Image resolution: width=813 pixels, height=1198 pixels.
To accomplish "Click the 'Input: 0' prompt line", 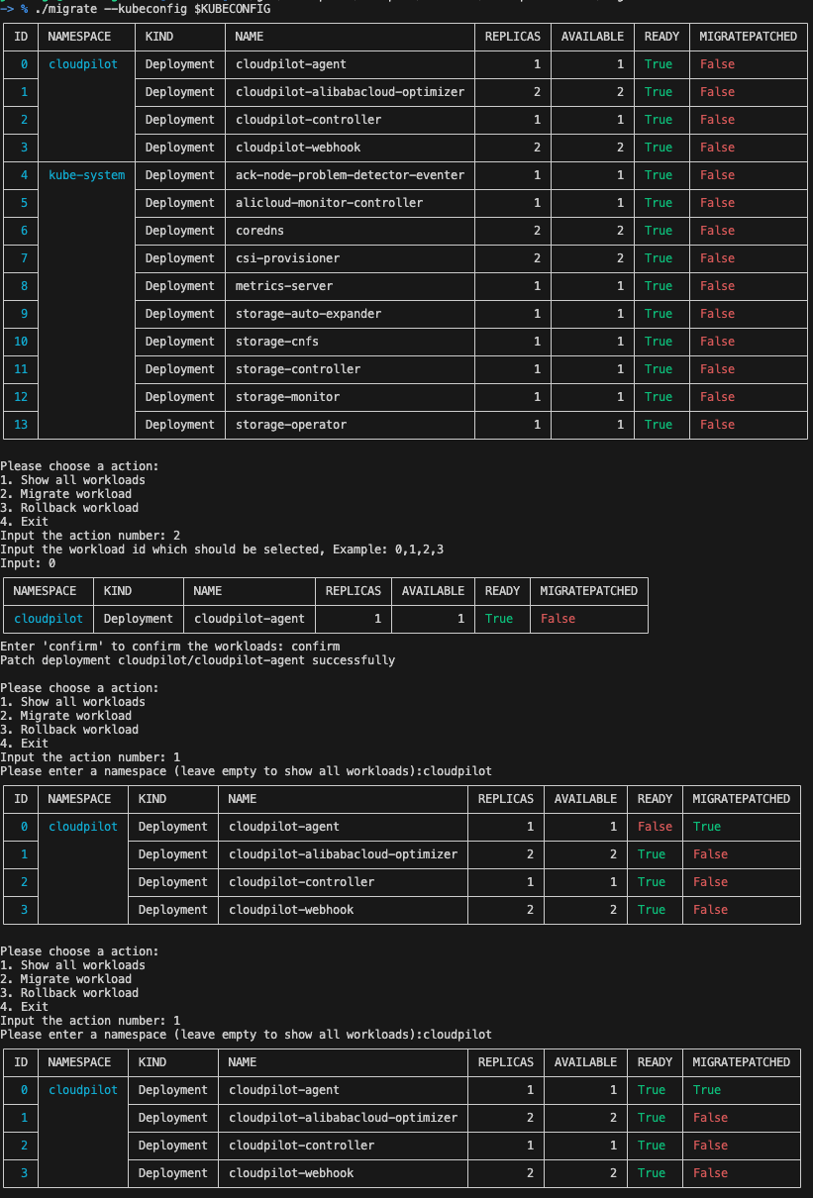I will tap(28, 563).
